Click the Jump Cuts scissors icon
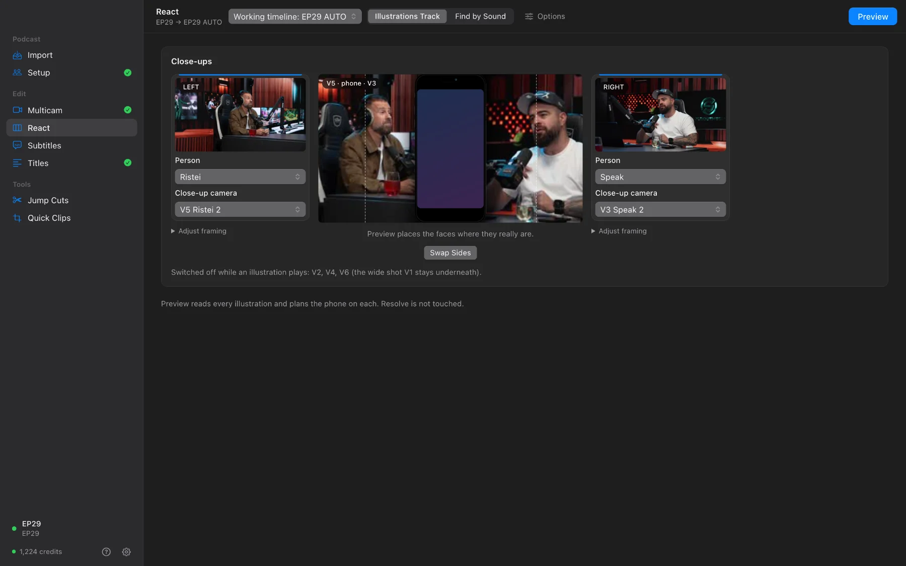Screen dimensions: 906x566 (17, 200)
